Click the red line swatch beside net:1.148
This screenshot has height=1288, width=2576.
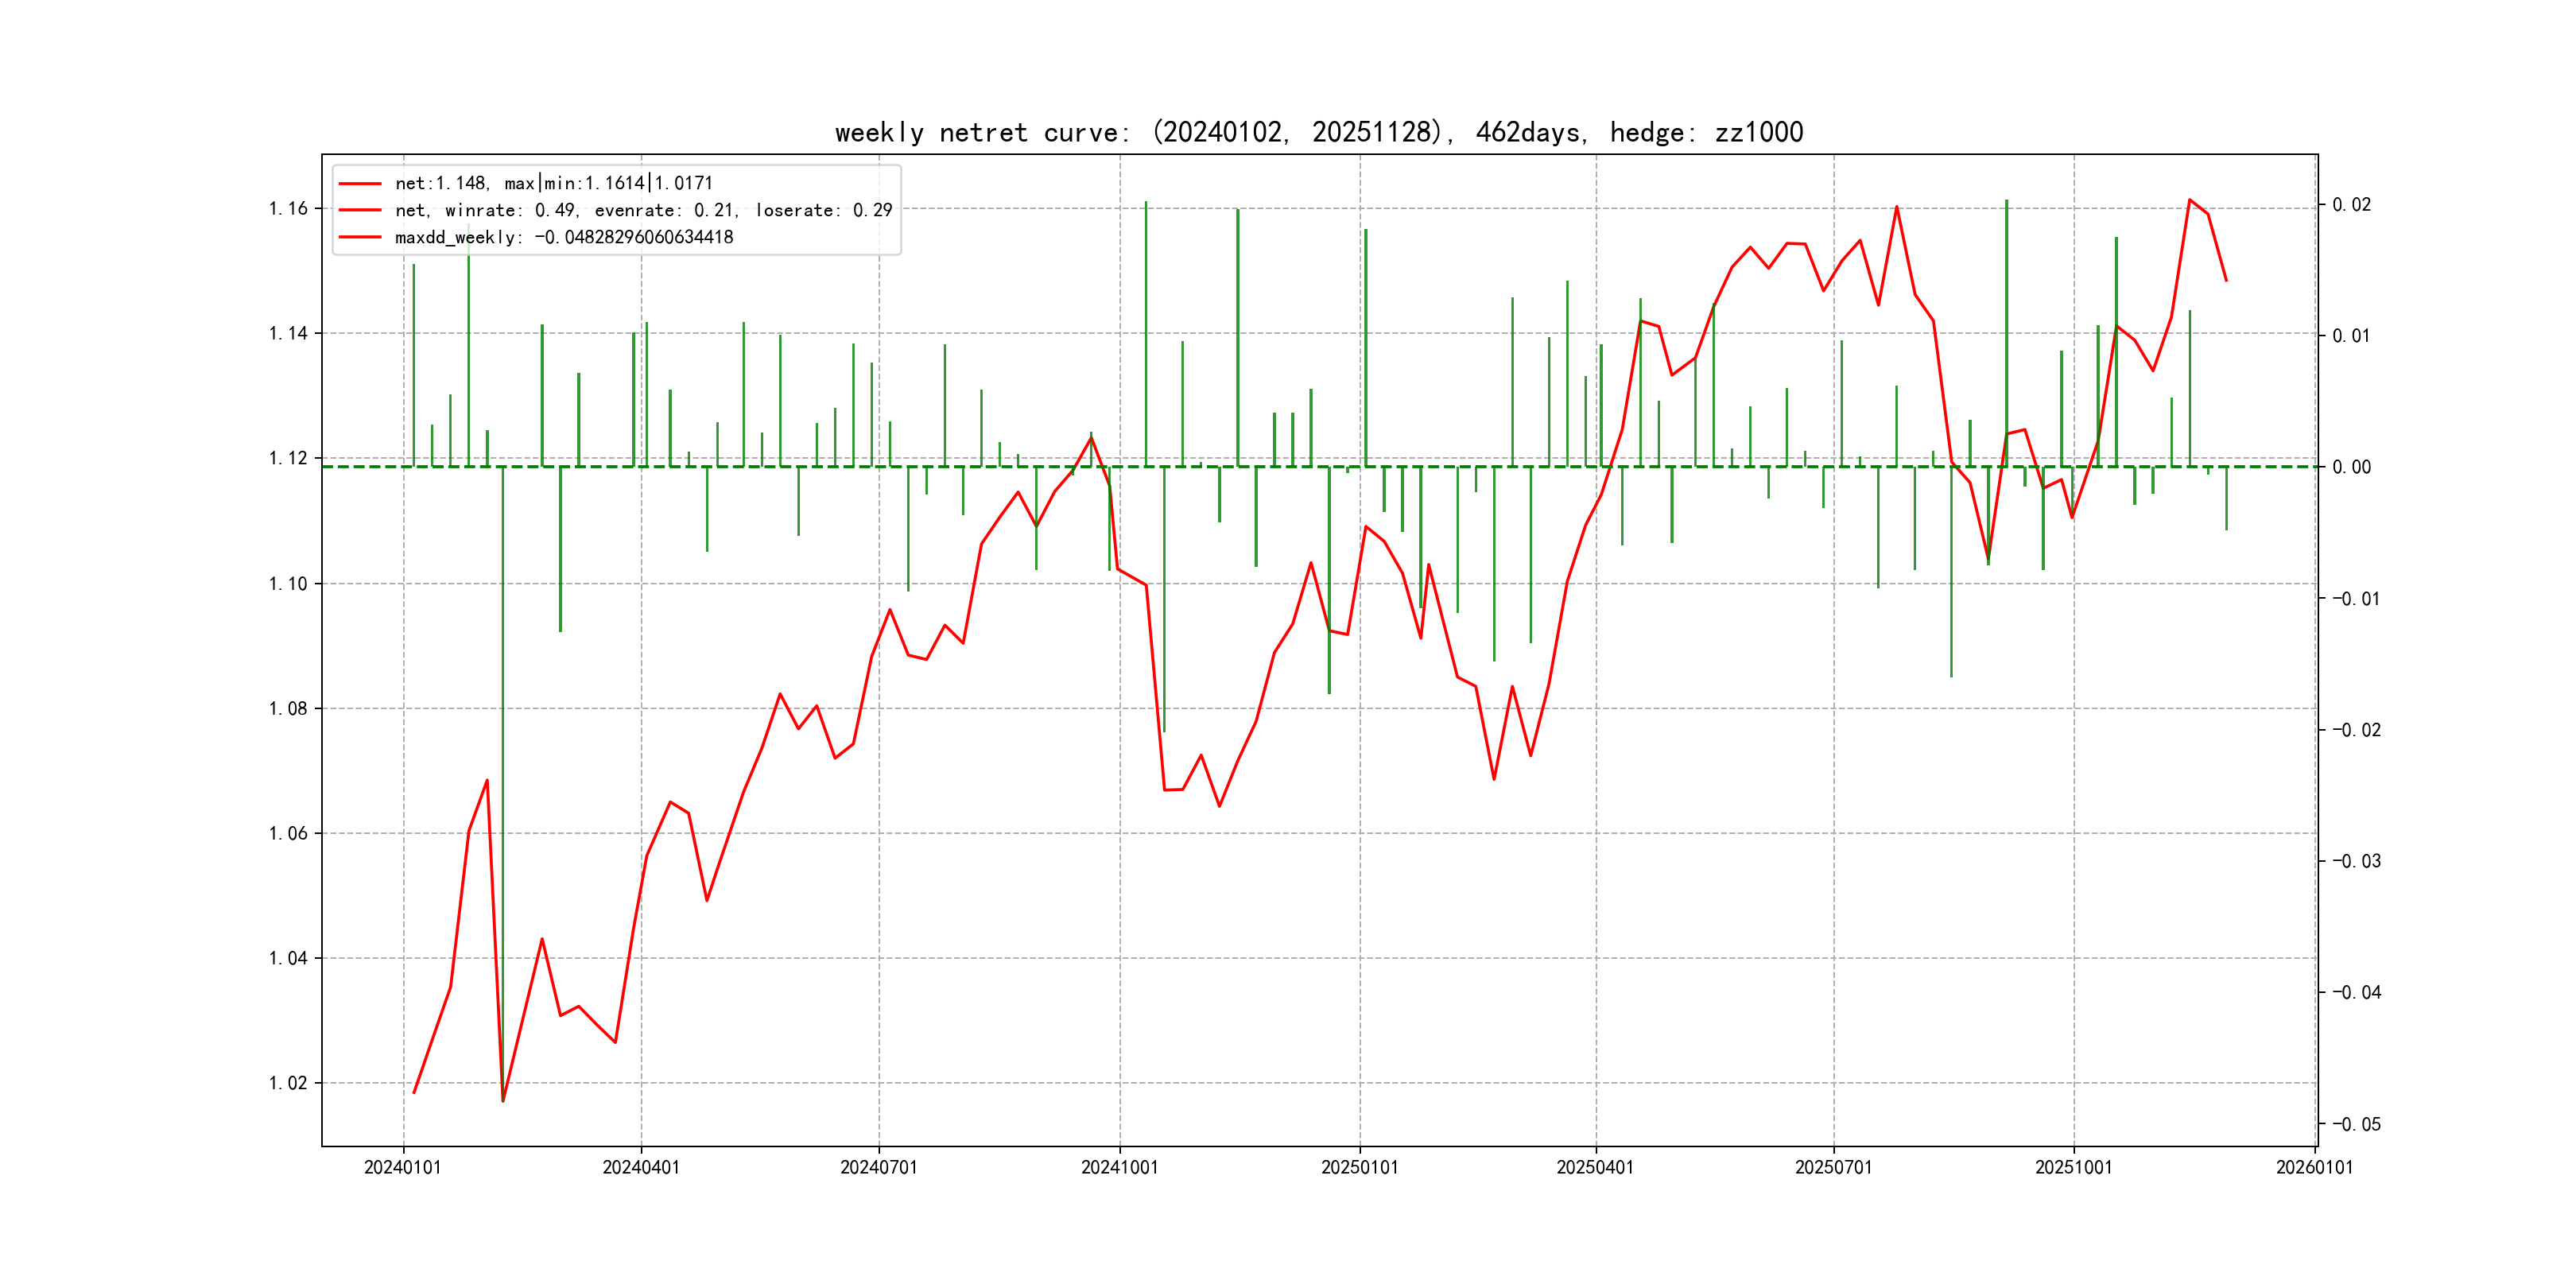pos(360,183)
